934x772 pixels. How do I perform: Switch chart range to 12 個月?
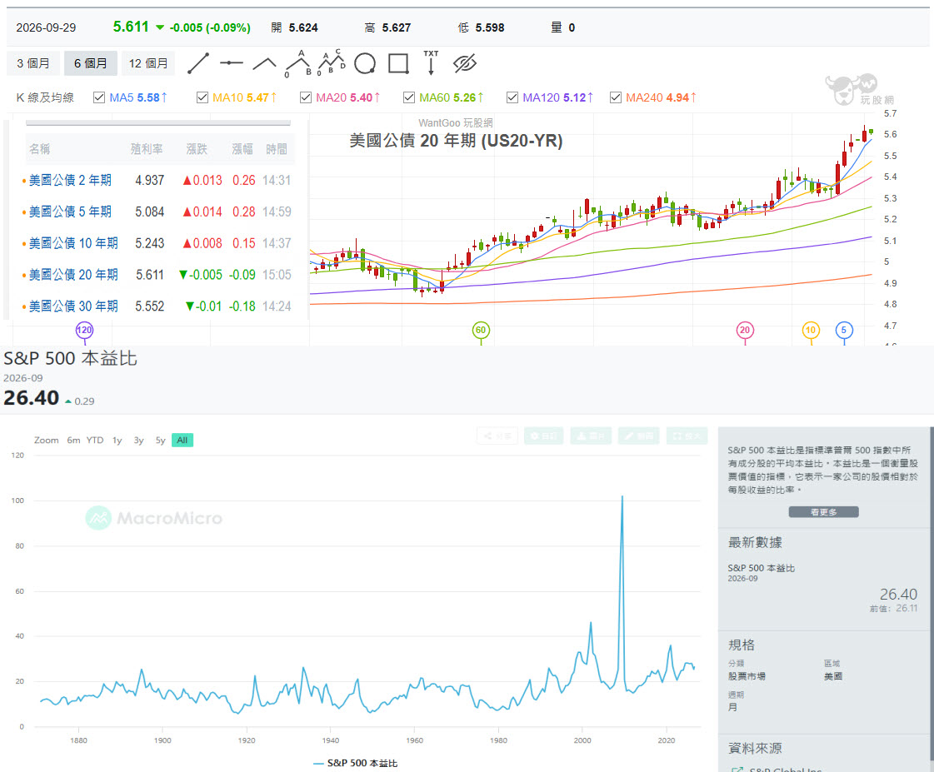click(x=148, y=63)
